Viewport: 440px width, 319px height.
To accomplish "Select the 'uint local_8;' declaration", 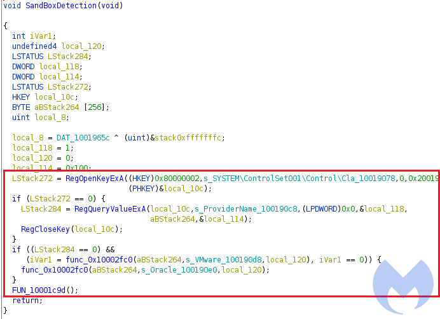I will [41, 118].
